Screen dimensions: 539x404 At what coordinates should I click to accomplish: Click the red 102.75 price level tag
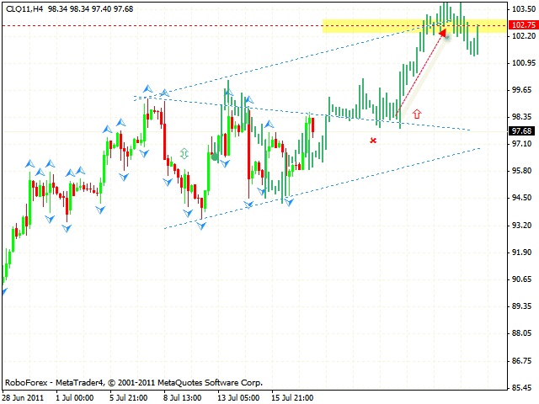tap(522, 26)
